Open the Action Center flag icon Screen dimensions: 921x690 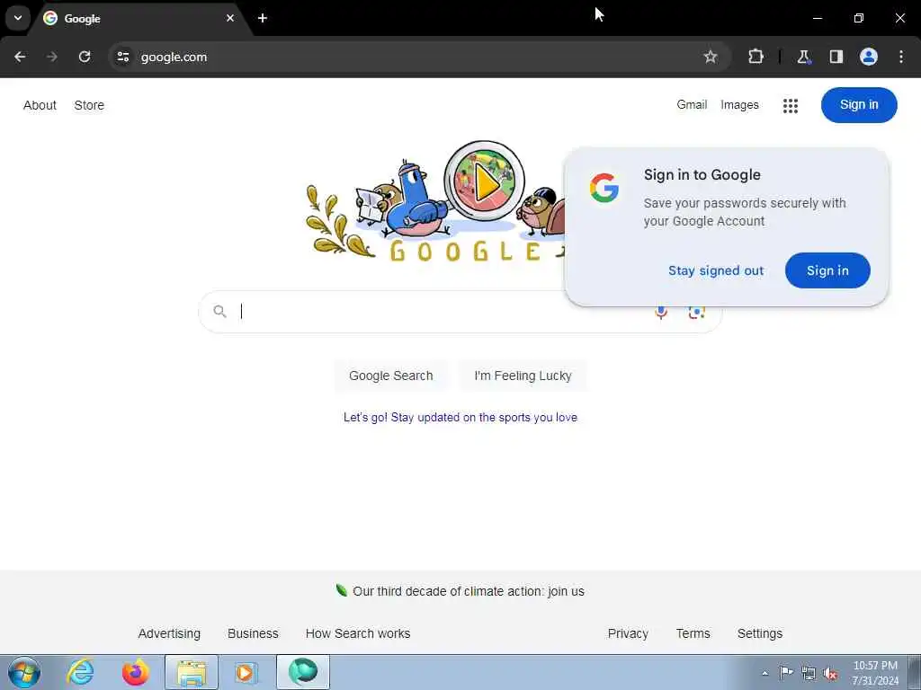786,672
